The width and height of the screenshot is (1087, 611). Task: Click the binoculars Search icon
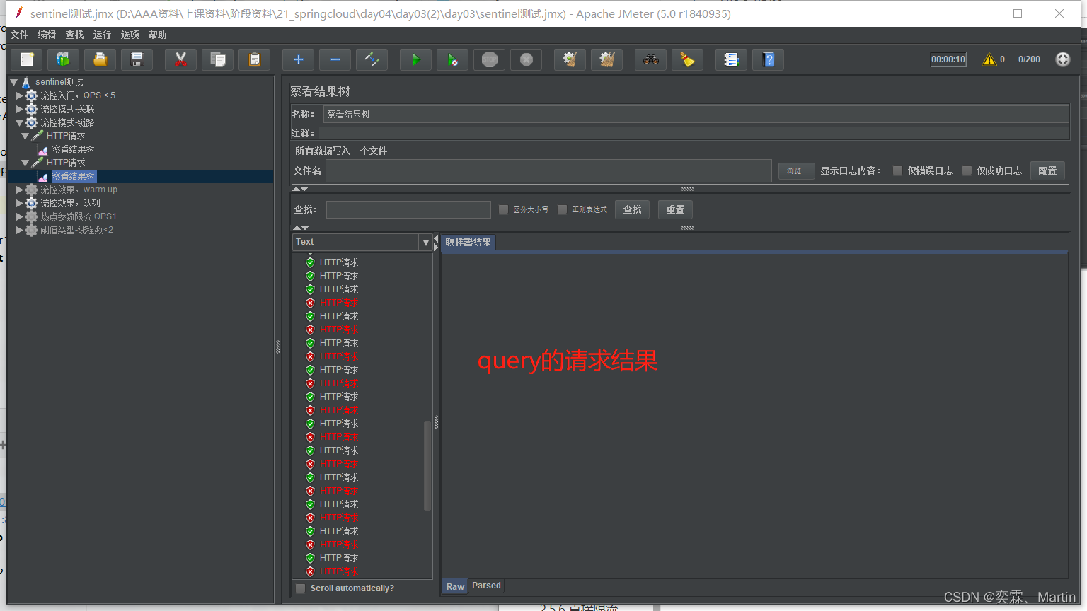point(650,60)
